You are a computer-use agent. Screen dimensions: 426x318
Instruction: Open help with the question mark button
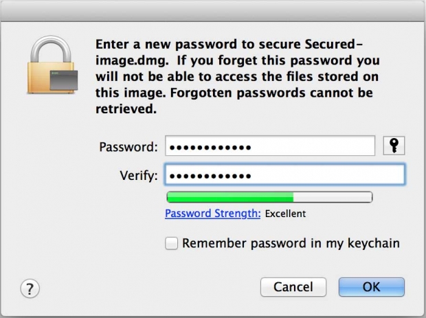point(30,288)
